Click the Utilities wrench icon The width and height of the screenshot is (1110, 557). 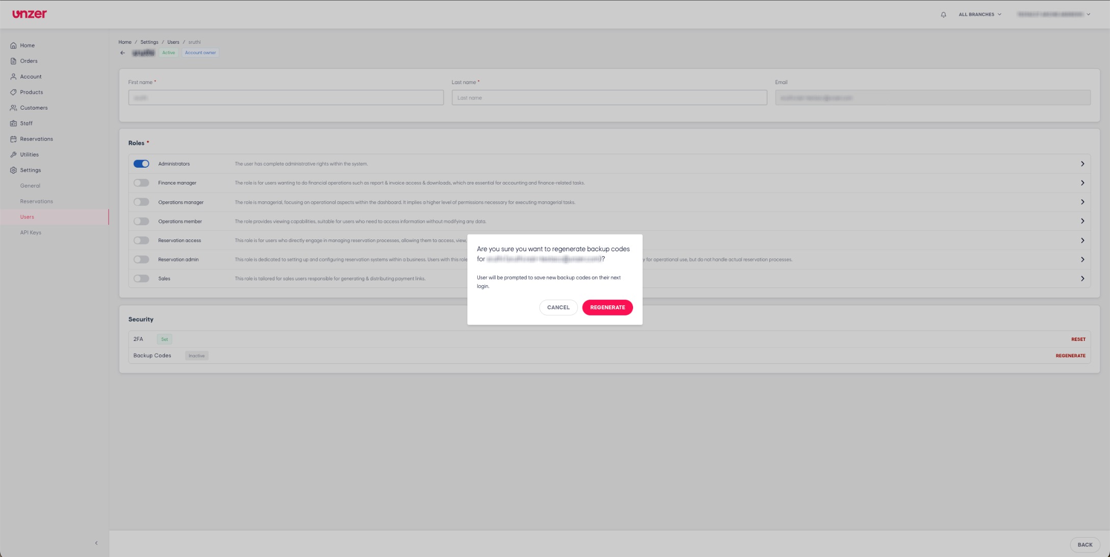[x=13, y=154]
